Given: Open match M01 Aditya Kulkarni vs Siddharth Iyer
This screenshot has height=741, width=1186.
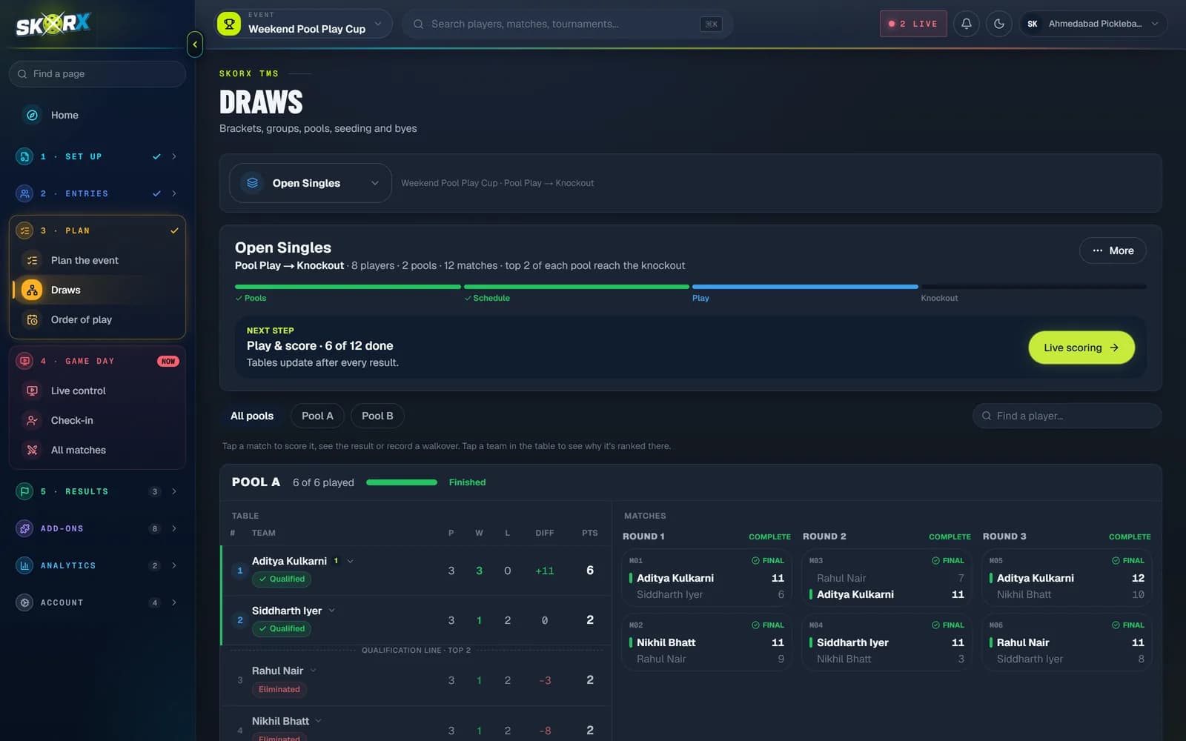Looking at the screenshot, I should point(706,578).
